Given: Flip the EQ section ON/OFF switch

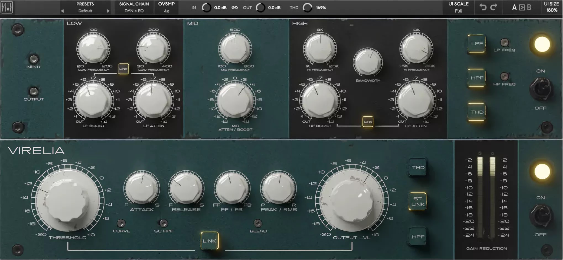Looking at the screenshot, I should click(541, 89).
